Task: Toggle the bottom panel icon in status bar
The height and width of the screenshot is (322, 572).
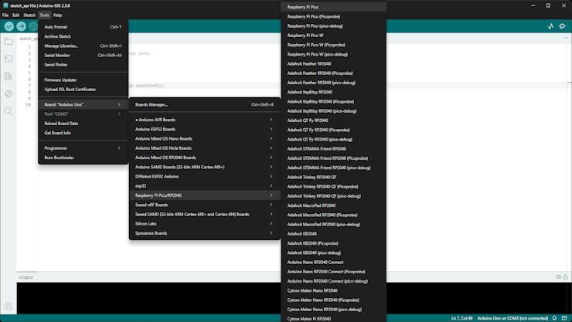Action: click(564, 318)
